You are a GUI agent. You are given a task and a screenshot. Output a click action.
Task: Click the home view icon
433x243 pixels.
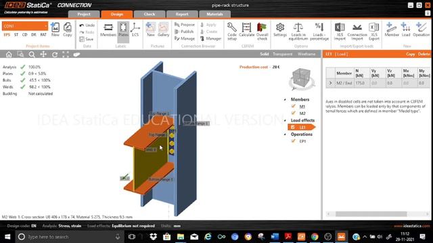(9, 54)
